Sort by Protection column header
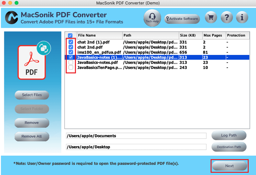 [238, 36]
